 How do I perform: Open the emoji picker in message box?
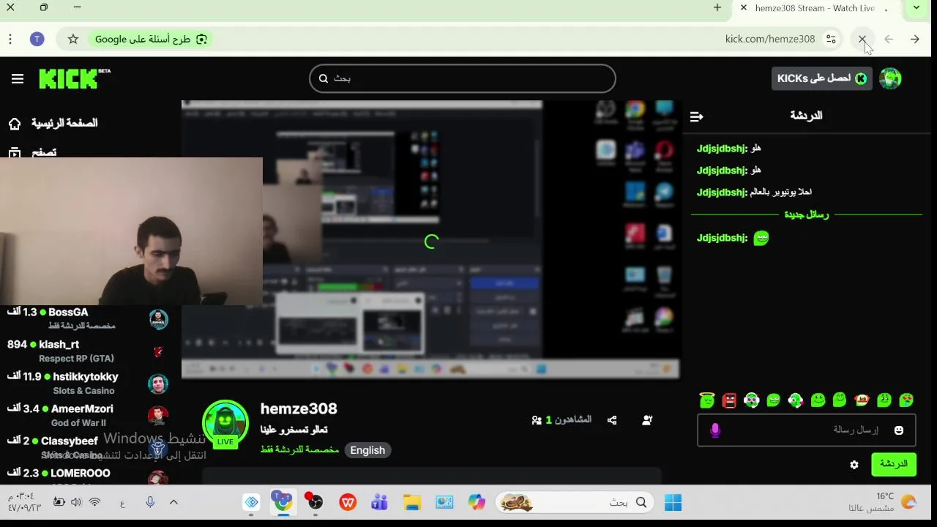pos(899,430)
